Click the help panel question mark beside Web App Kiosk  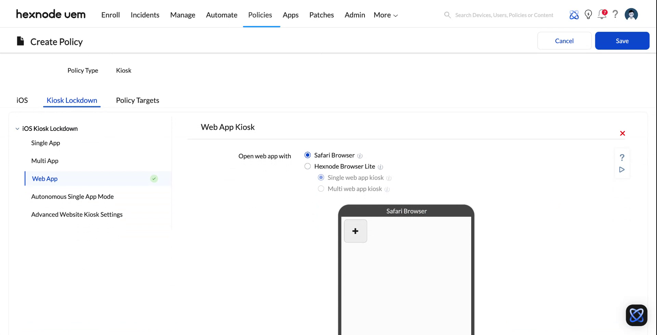[x=622, y=158]
